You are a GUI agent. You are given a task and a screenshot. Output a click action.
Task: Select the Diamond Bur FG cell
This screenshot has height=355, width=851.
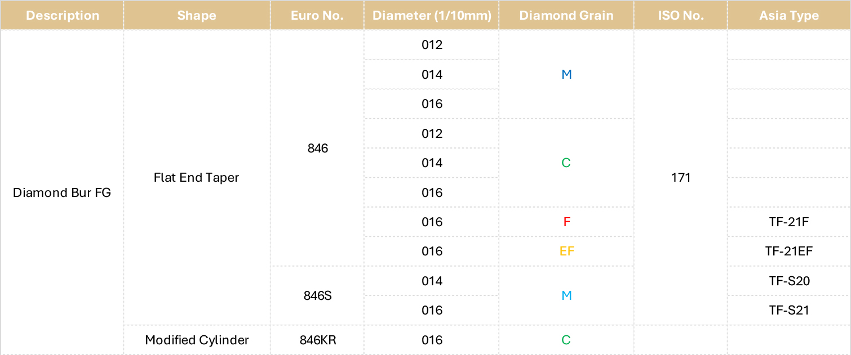(62, 192)
